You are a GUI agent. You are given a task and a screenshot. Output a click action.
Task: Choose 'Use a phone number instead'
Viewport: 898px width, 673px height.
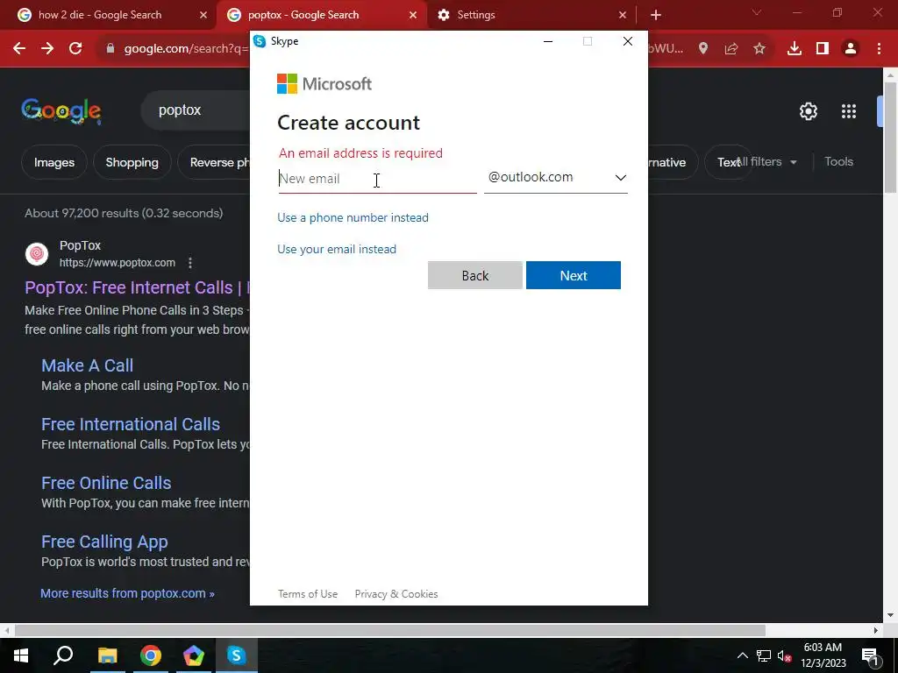353,217
